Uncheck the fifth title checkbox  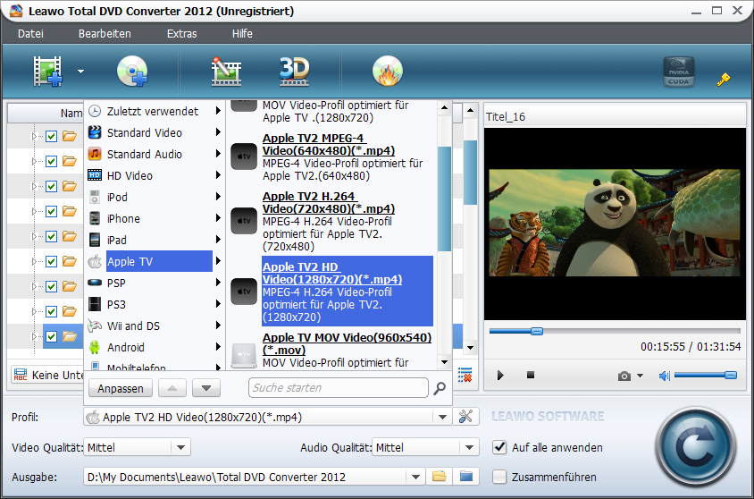pyautogui.click(x=52, y=236)
